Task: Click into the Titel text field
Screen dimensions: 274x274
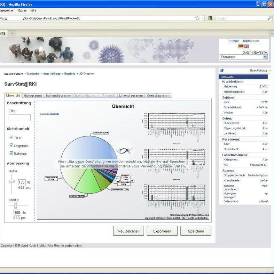Action: tap(19, 117)
